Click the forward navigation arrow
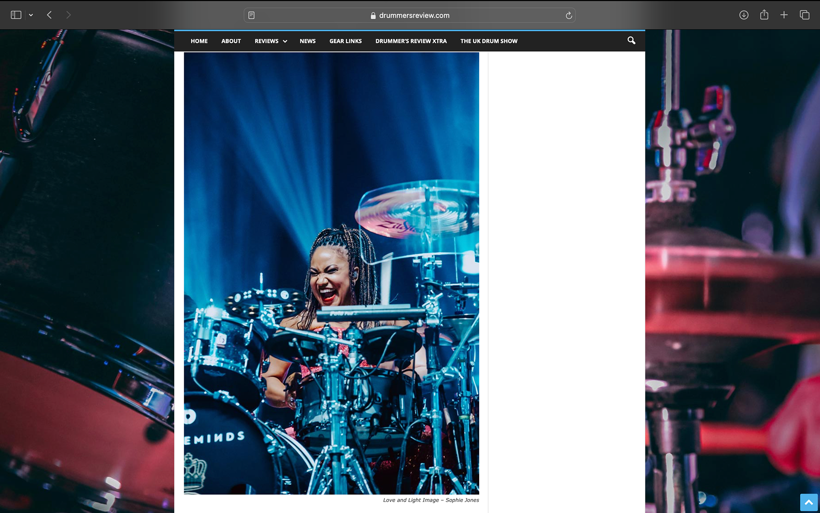The image size is (820, 513). (68, 14)
